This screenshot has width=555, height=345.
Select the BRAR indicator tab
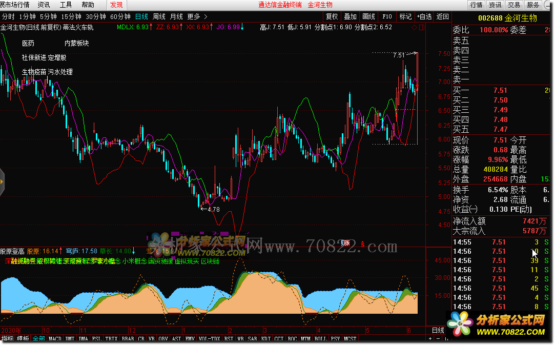[128, 339]
